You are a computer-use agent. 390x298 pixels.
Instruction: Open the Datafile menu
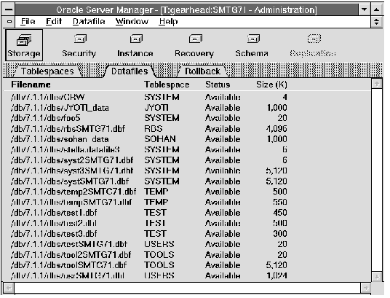[89, 22]
